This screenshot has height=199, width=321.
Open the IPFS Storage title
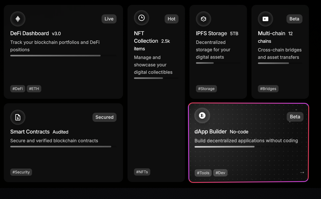[211, 33]
